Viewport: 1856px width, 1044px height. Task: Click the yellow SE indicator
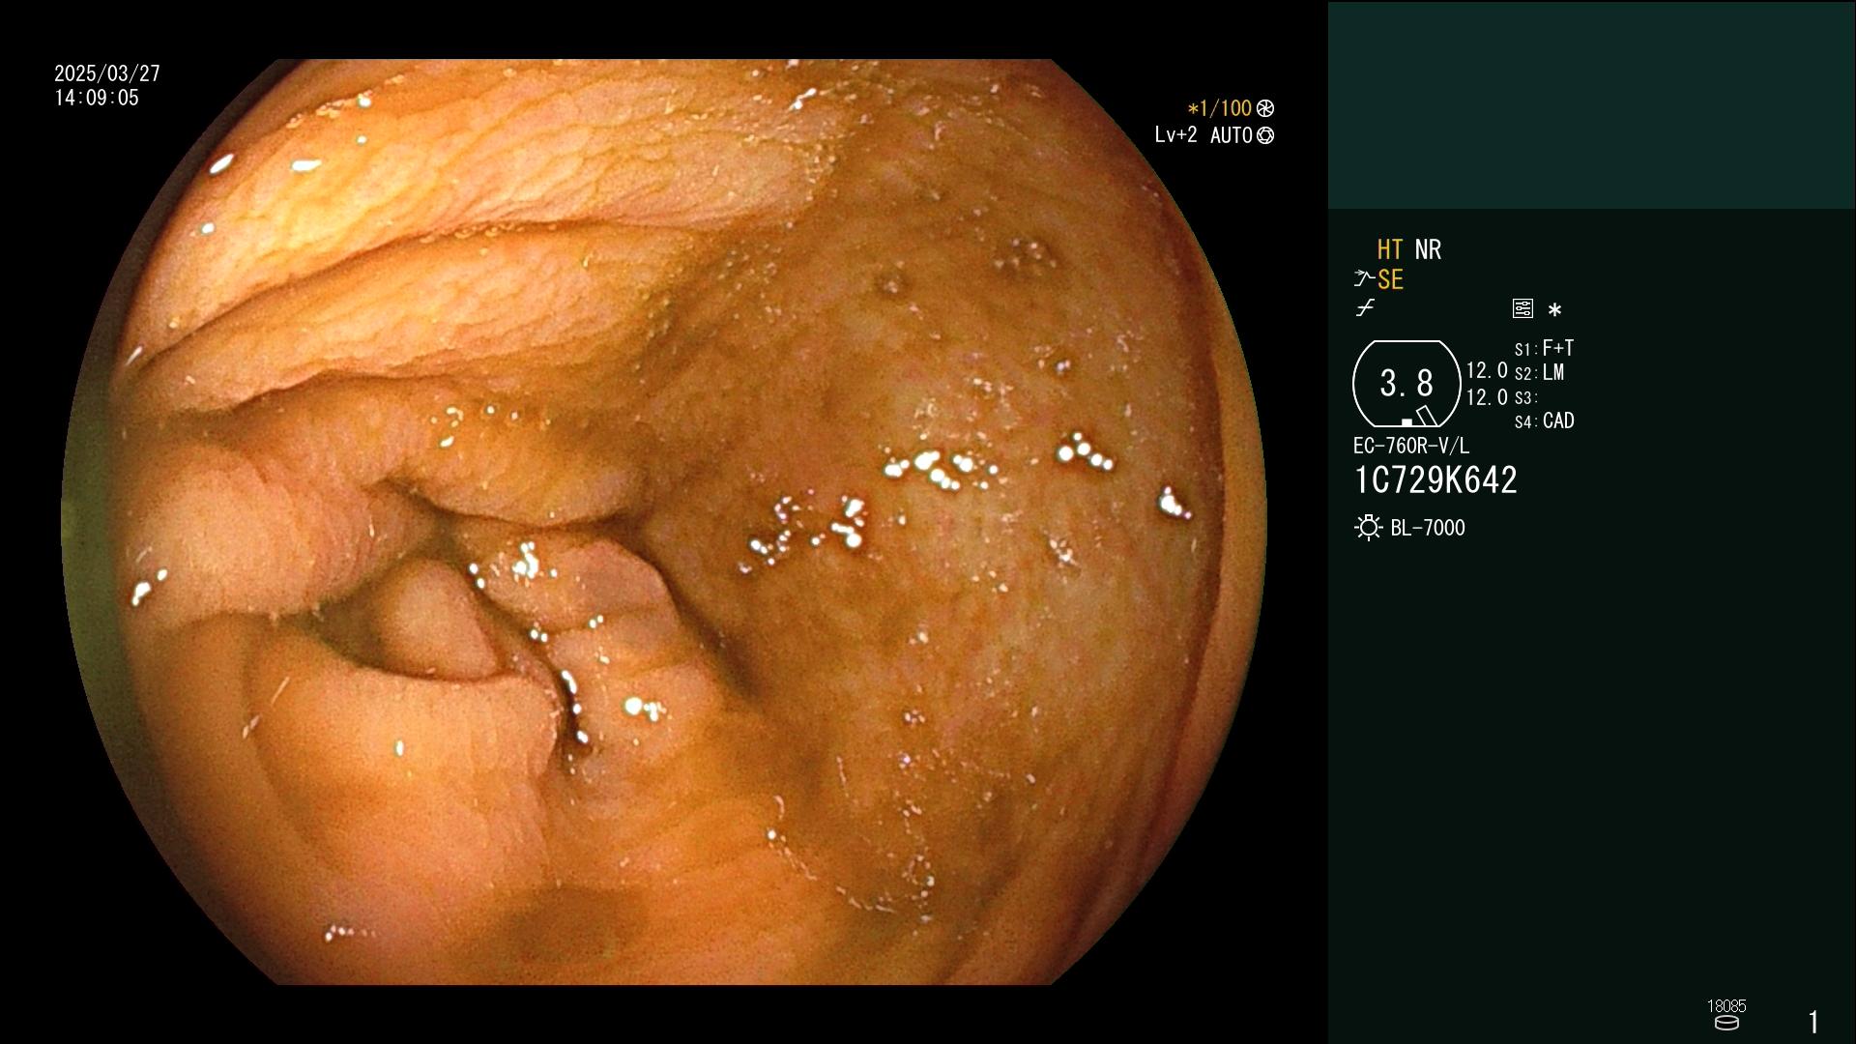1390,279
